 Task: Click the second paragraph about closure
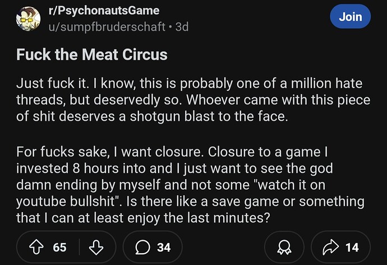[191, 185]
